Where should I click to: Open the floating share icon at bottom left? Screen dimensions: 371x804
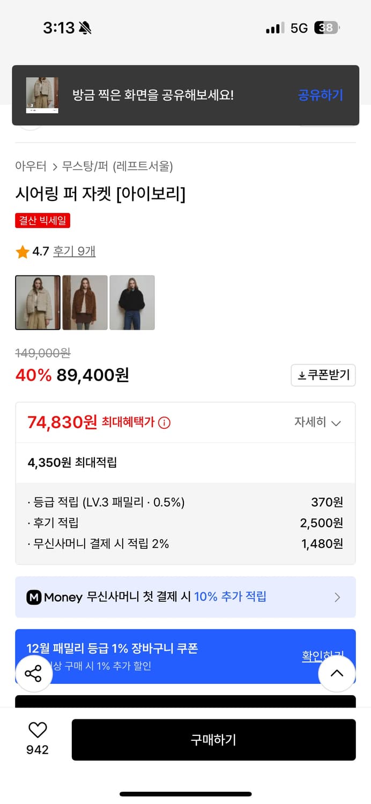pos(34,674)
